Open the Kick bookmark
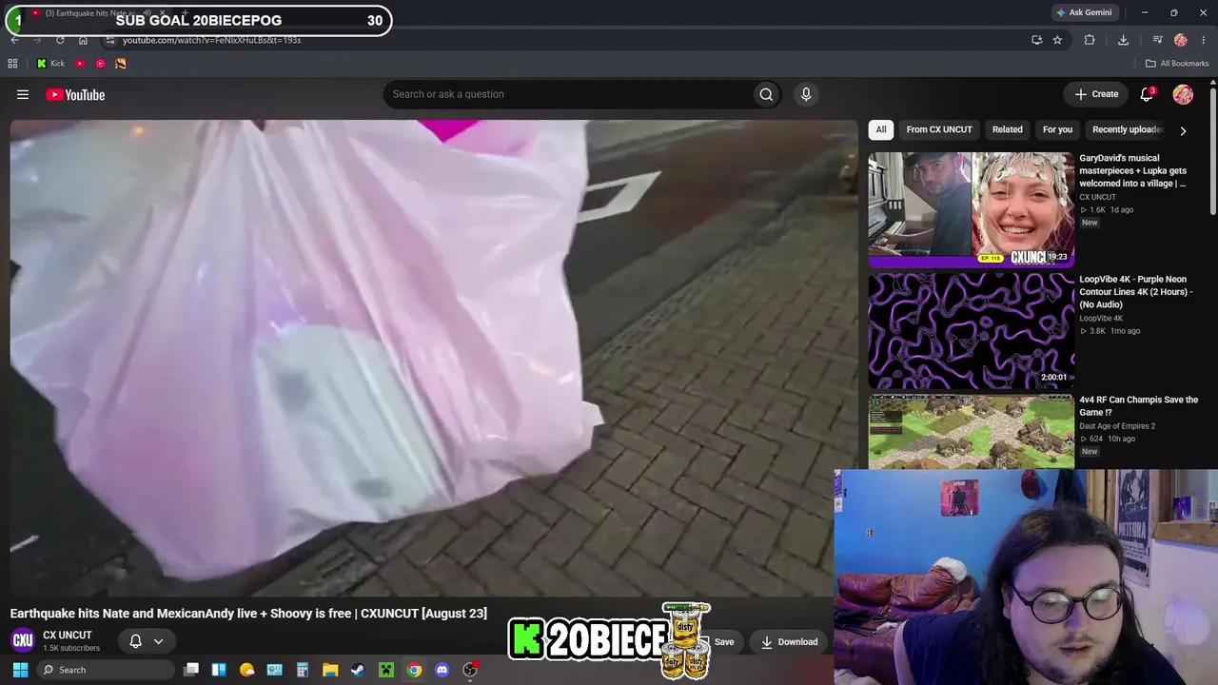1218x685 pixels. 50,64
